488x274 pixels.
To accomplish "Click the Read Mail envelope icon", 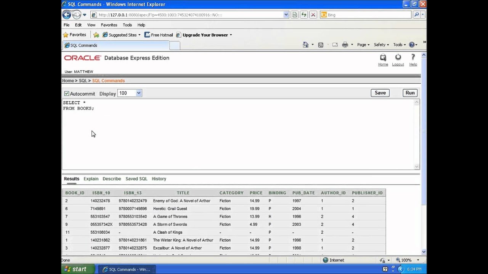I will coord(335,45).
